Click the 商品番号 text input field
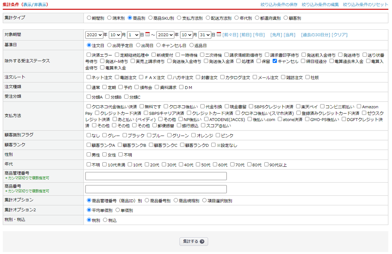392x254 pixels. point(156,189)
